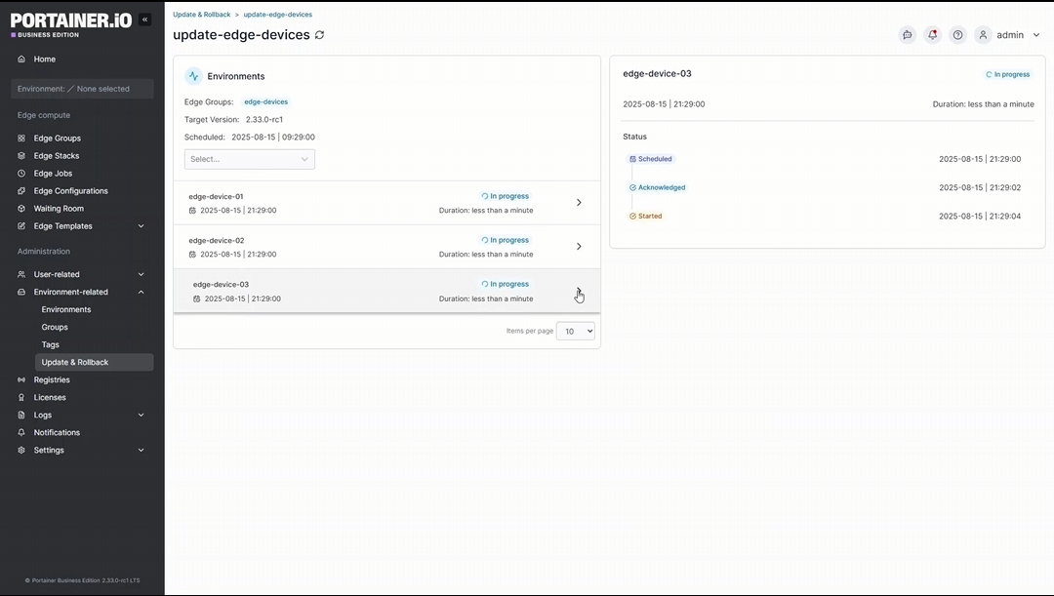This screenshot has height=596, width=1054.
Task: Click the Edge Stacks sidebar icon
Action: (21, 156)
